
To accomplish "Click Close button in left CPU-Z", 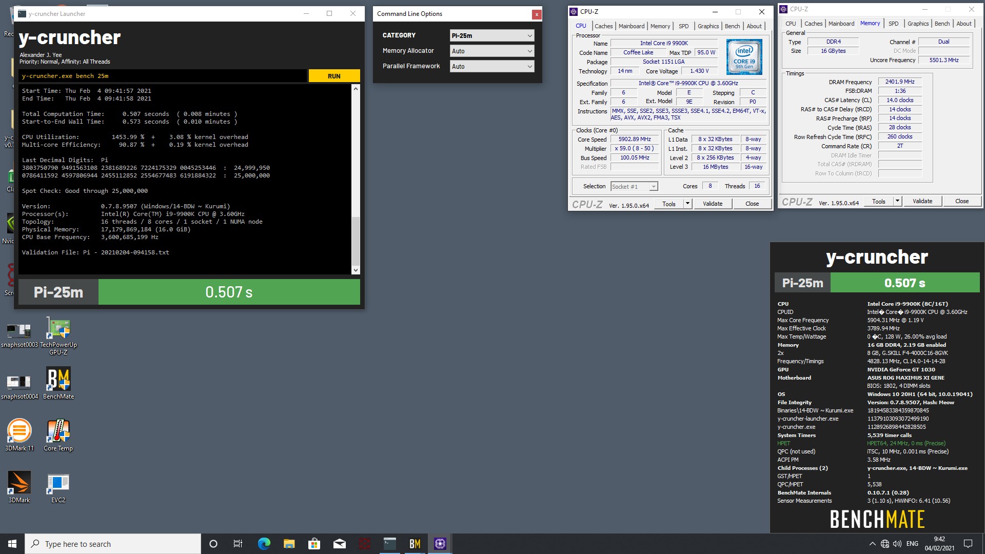I will tap(752, 204).
